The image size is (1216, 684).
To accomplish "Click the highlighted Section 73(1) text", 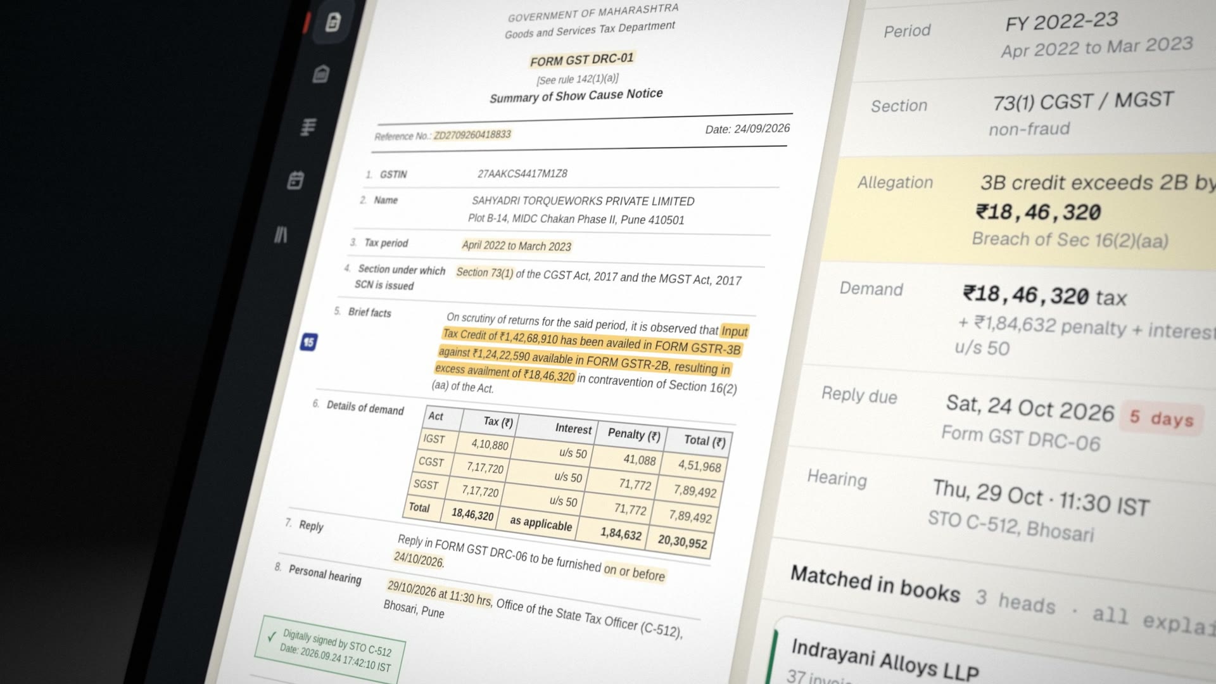I will coord(484,273).
